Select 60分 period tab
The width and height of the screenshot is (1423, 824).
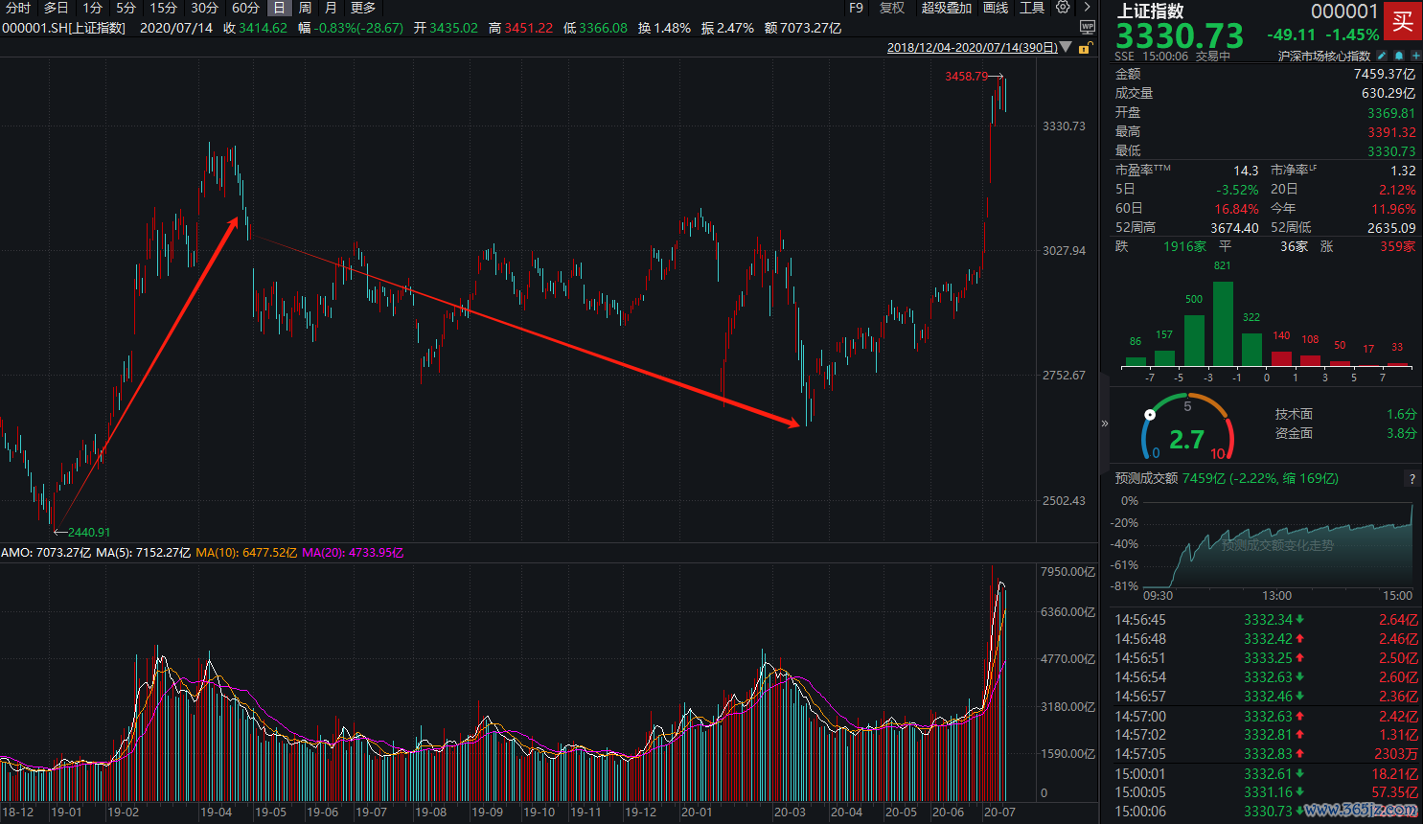(245, 8)
